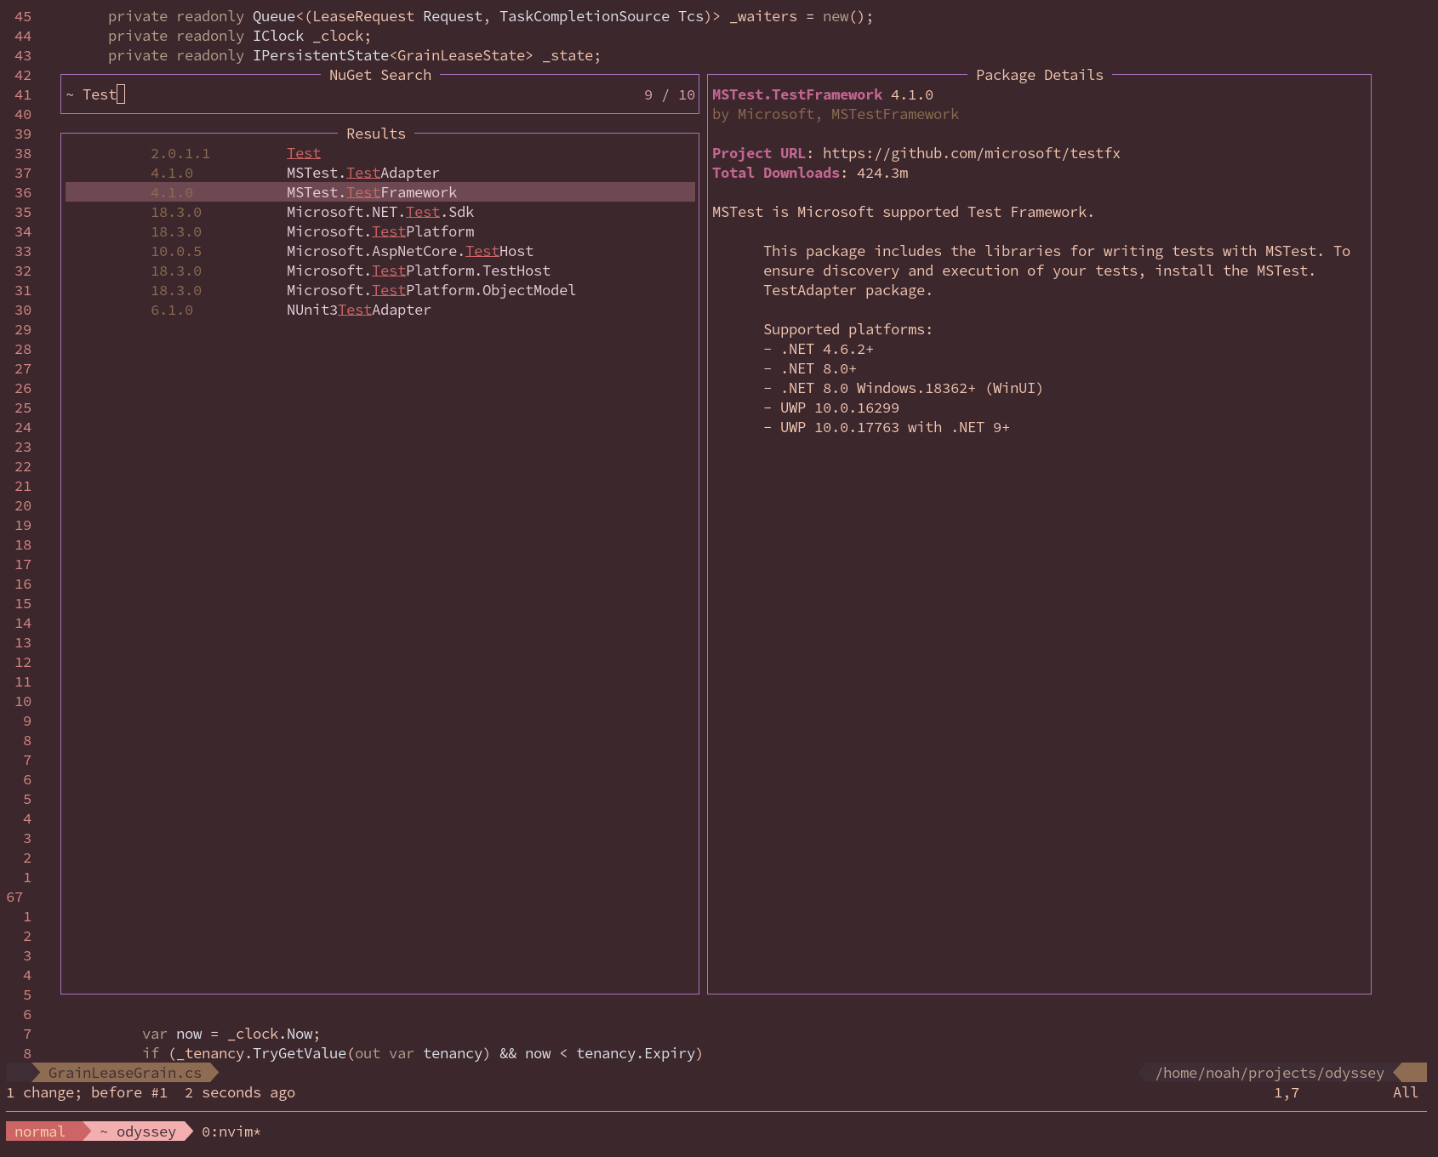1438x1157 pixels.
Task: Select MSTest.TestFramework result row
Action: pyautogui.click(x=379, y=192)
